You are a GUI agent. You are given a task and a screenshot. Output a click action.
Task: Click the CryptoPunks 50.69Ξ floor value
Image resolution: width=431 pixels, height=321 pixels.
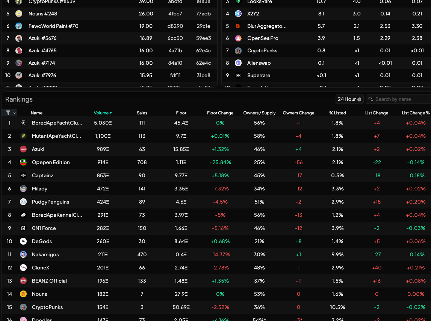point(181,307)
